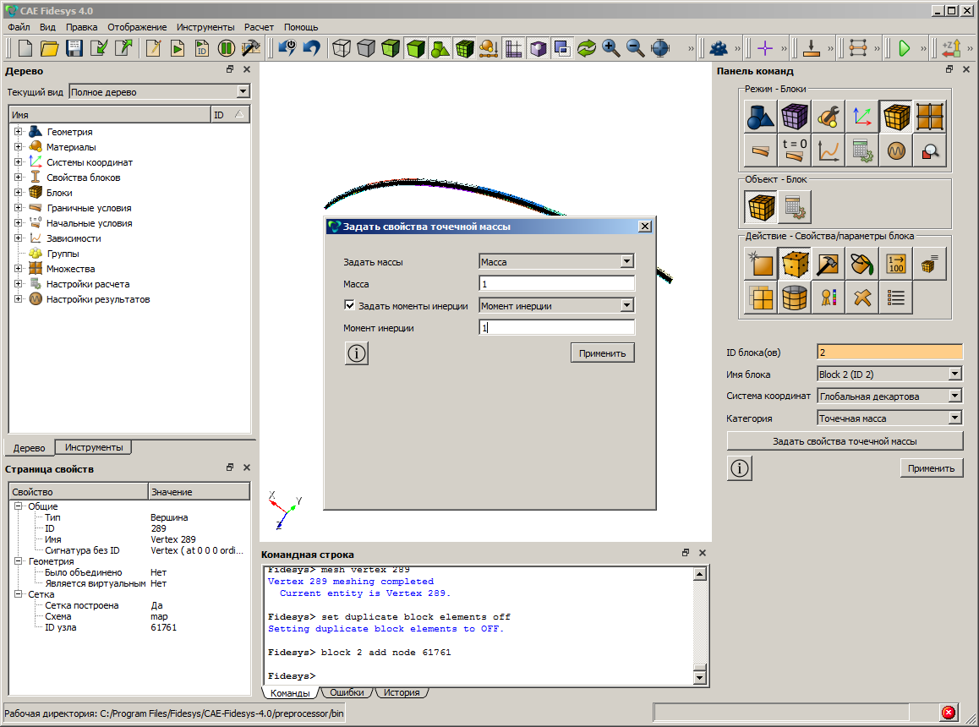Select Results settings round M icon
Image resolution: width=979 pixels, height=727 pixels.
point(897,150)
